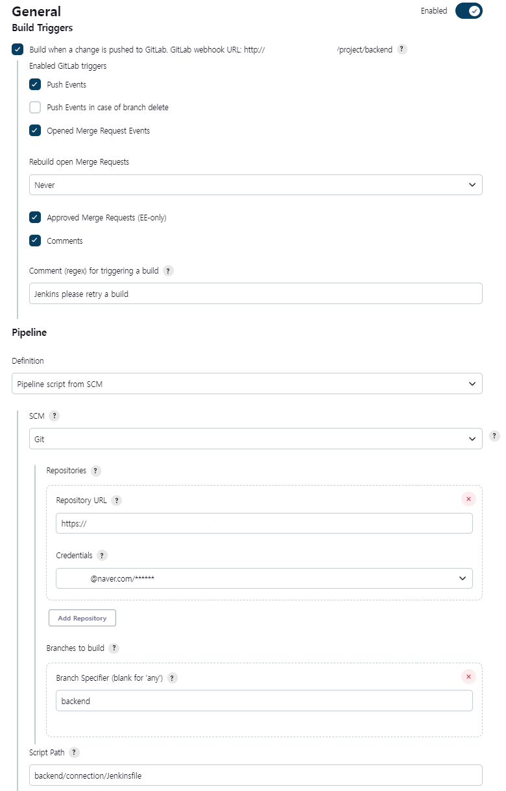Click help icon next to GitLab webhook URL
The width and height of the screenshot is (506, 791).
(x=402, y=49)
